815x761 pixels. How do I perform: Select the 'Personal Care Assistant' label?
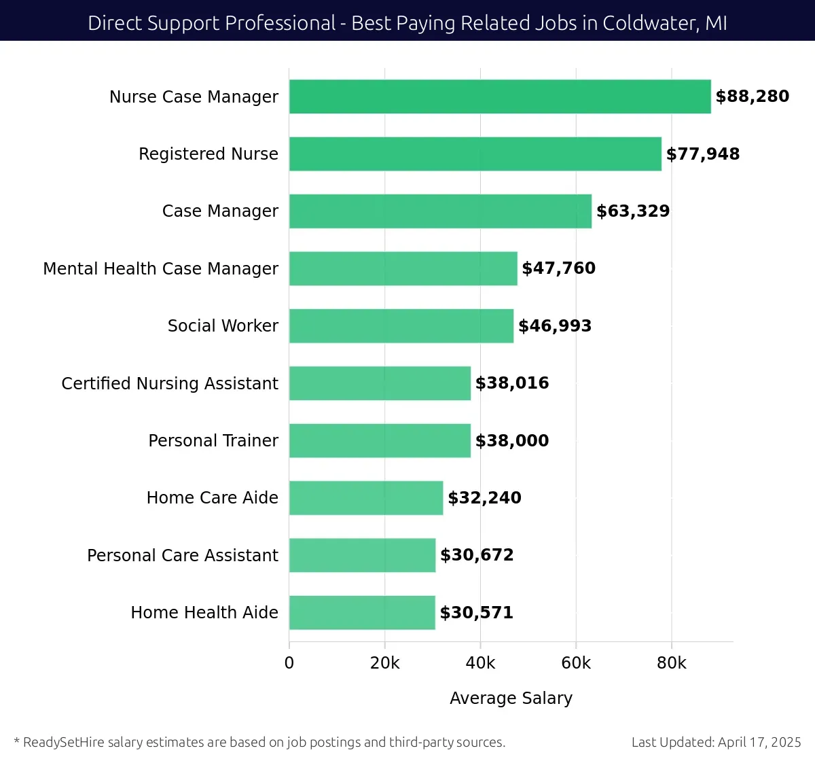tap(183, 556)
